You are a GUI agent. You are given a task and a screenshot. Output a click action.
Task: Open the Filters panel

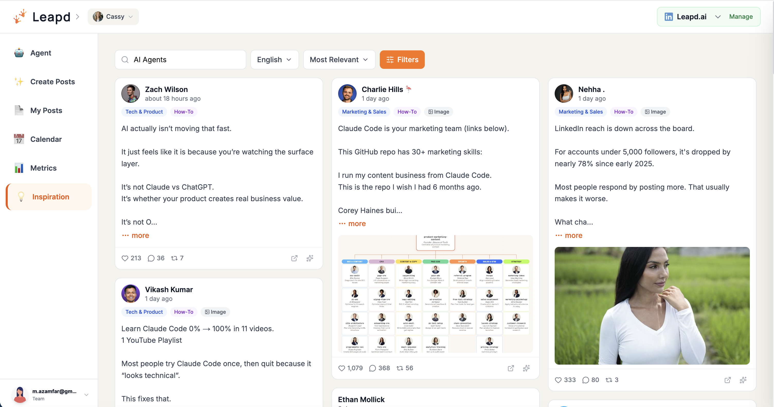click(x=402, y=59)
